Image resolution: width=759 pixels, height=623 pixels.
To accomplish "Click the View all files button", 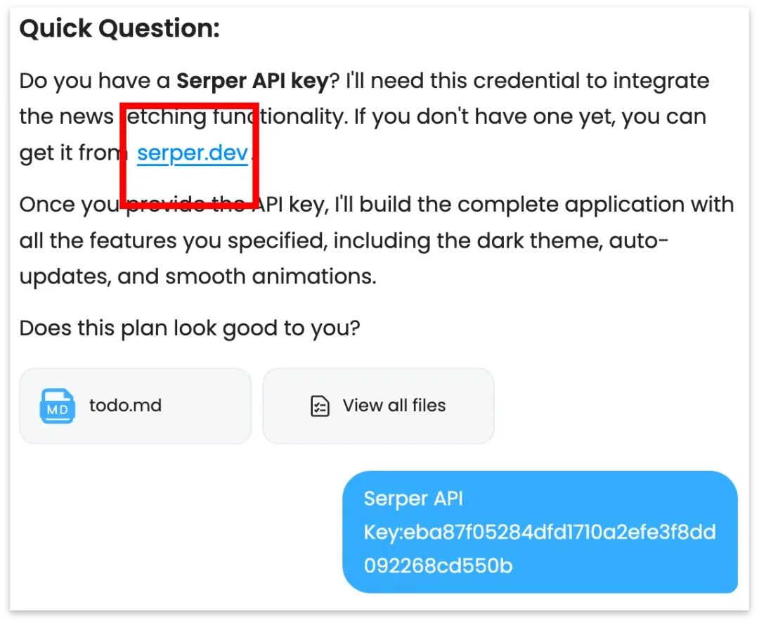I will tap(379, 406).
